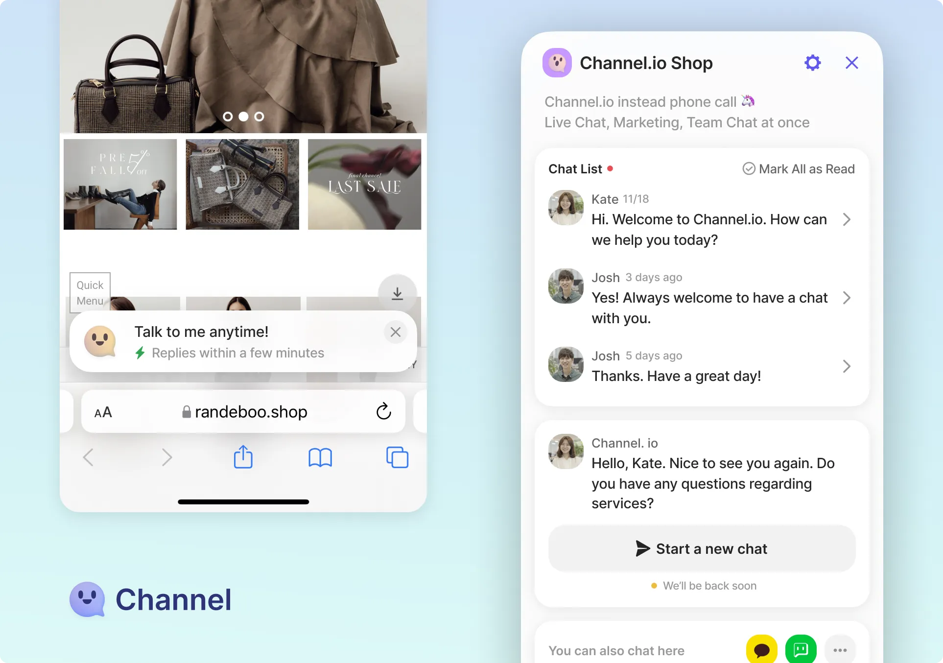Expand Kate's chat chevron
943x663 pixels.
coord(847,219)
